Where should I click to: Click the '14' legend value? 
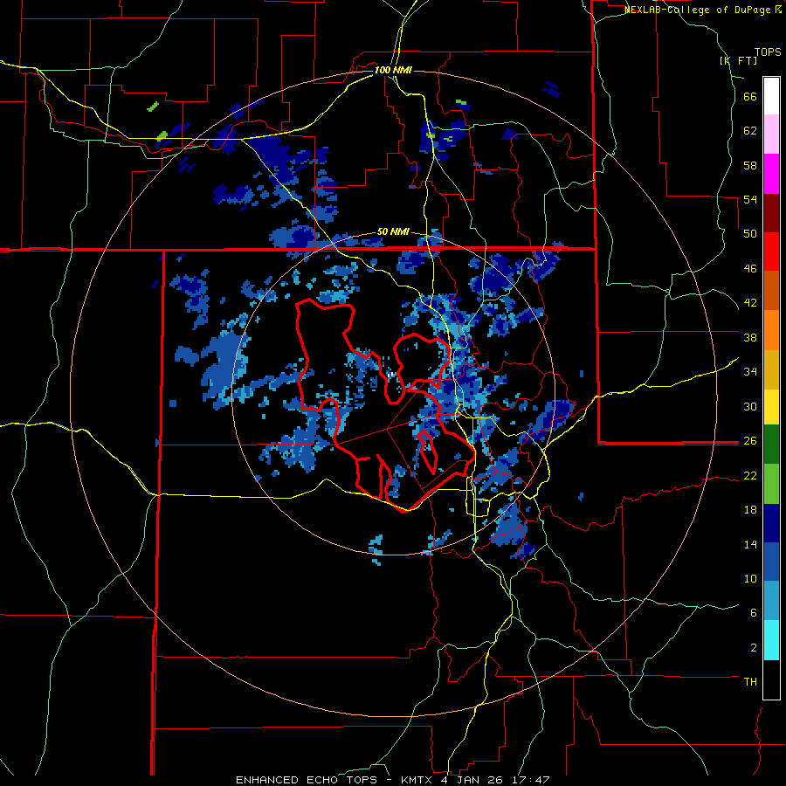click(750, 544)
